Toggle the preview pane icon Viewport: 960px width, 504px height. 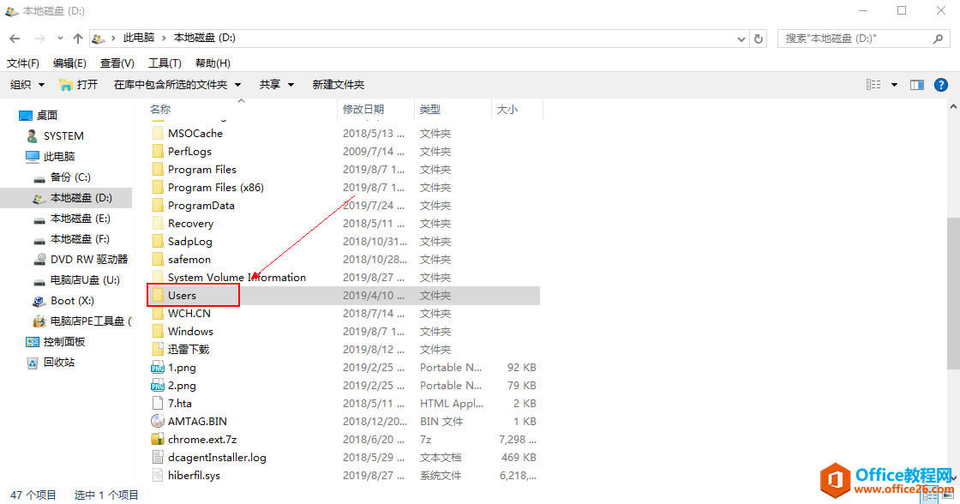click(x=916, y=85)
